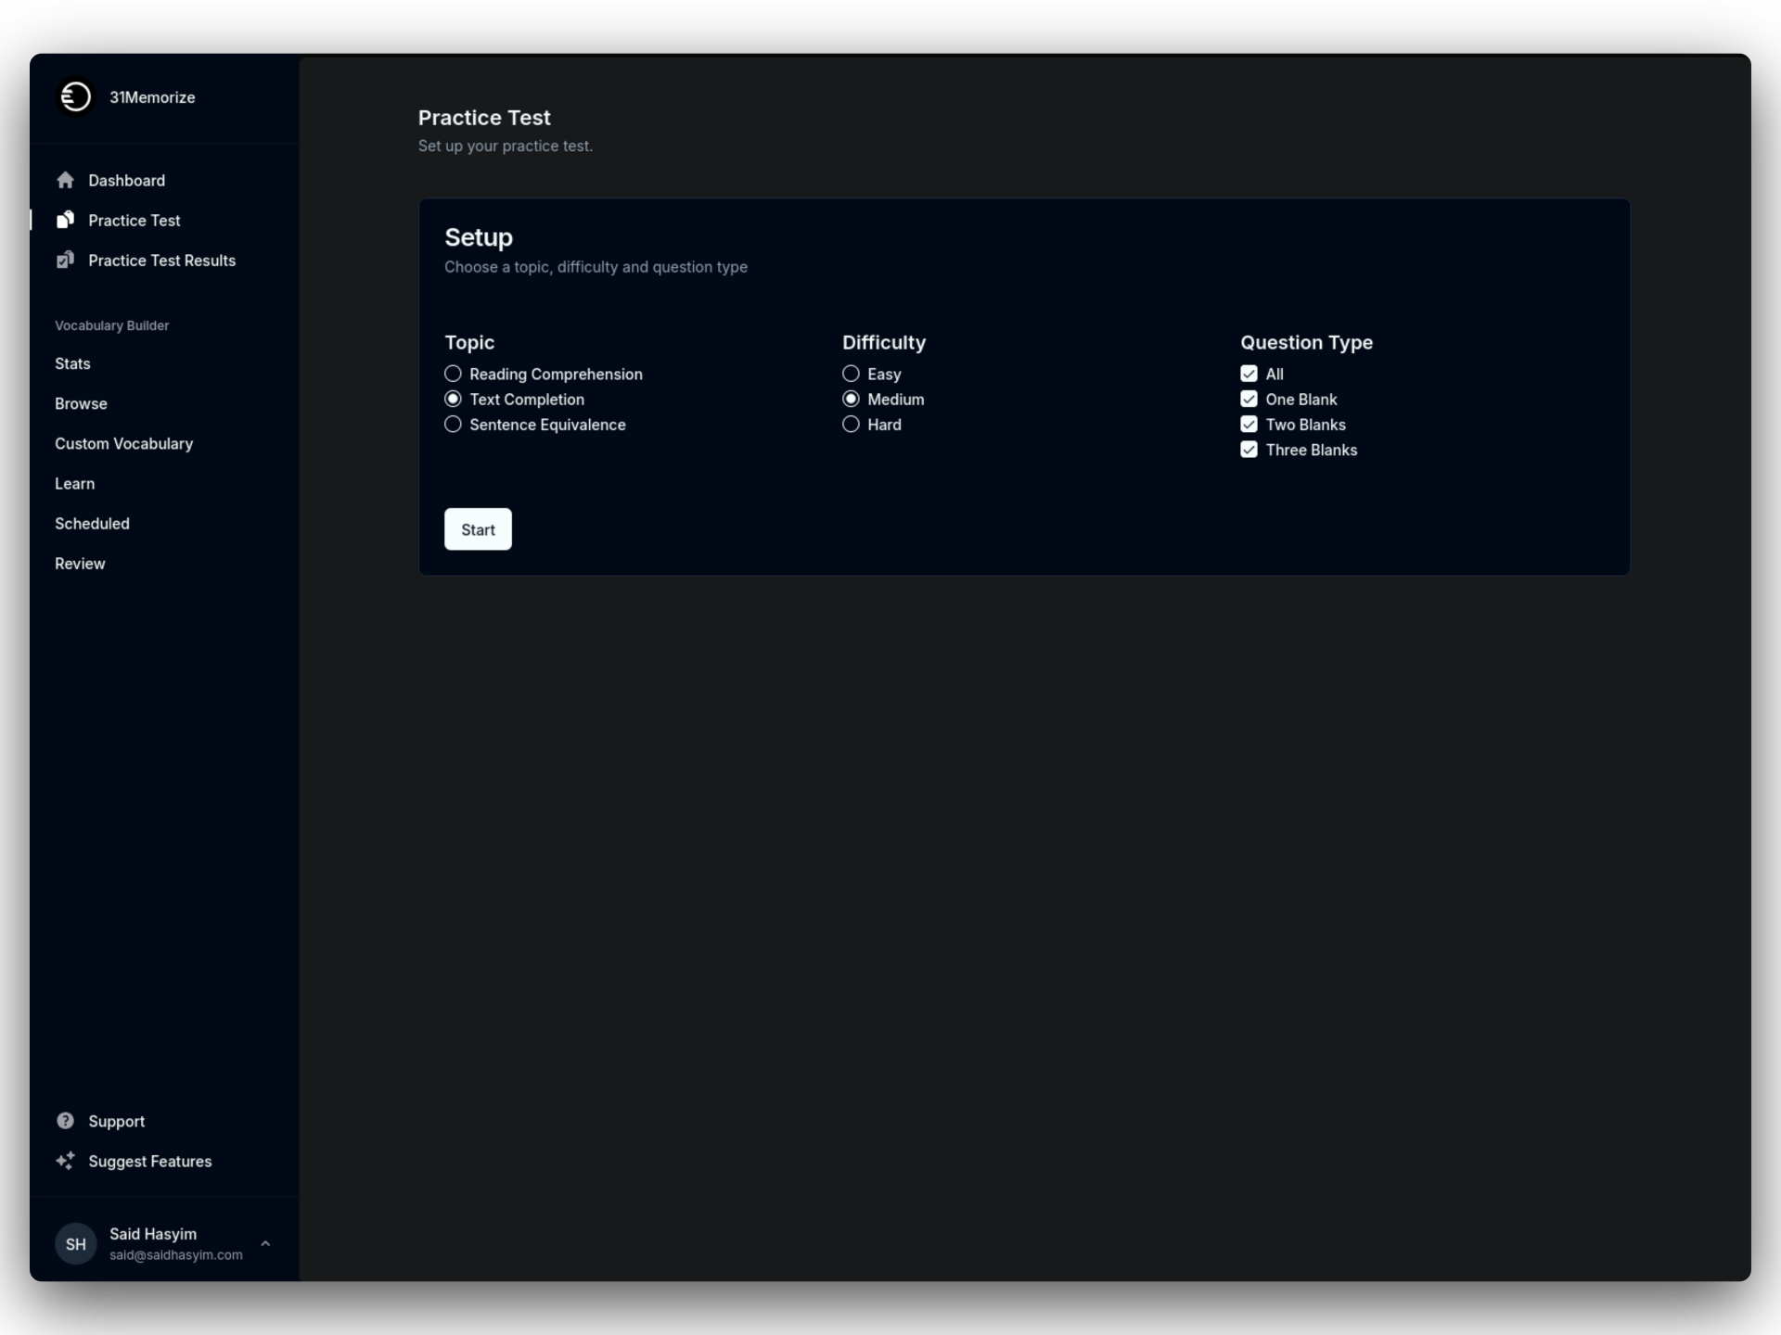Uncheck the Two Blanks checkbox
Screen dimensions: 1781x1335
[1249, 425]
